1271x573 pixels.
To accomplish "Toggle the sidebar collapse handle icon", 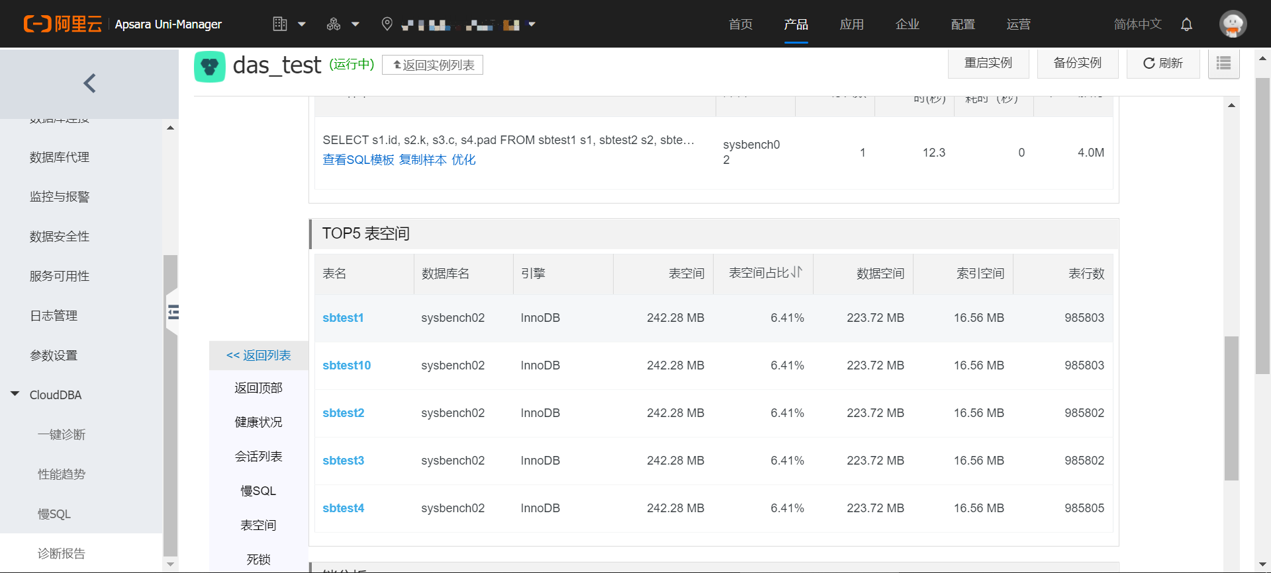I will pyautogui.click(x=173, y=312).
